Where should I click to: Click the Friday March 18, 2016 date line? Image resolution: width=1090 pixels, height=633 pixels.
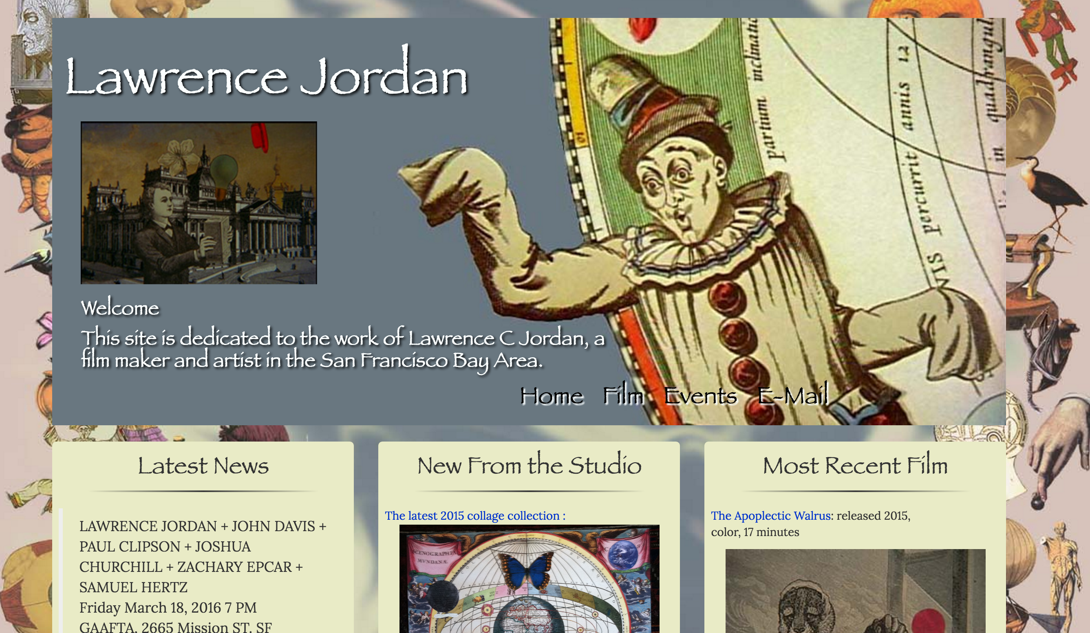[x=168, y=607]
